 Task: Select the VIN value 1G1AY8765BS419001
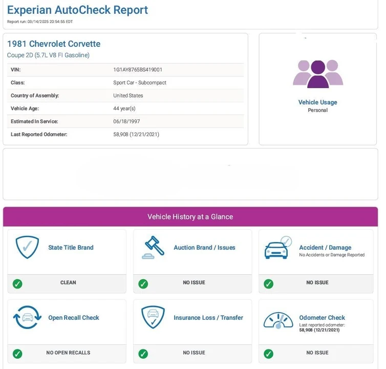138,70
